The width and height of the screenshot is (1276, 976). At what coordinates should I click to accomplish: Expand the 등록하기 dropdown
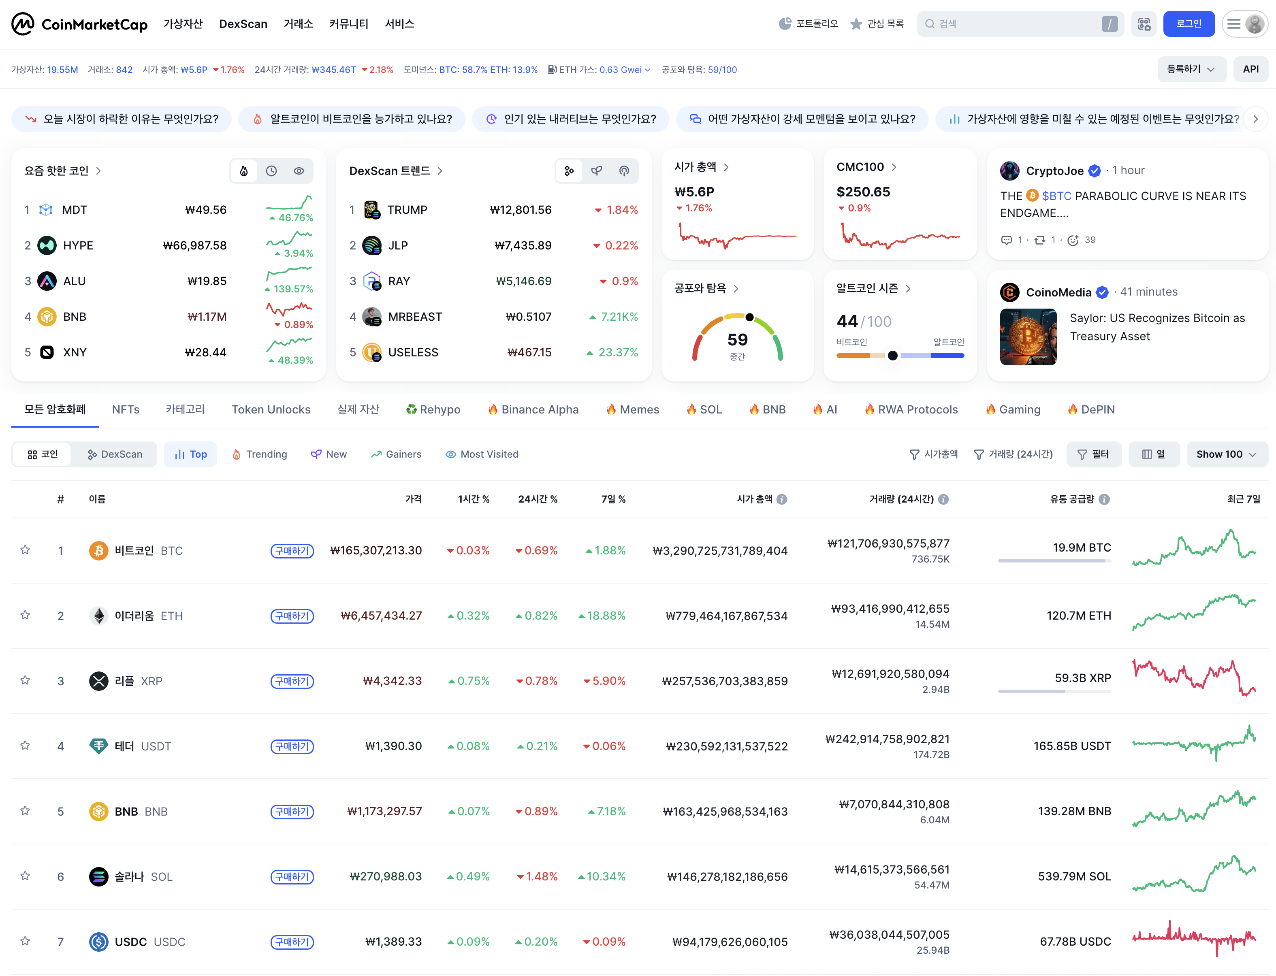point(1191,69)
